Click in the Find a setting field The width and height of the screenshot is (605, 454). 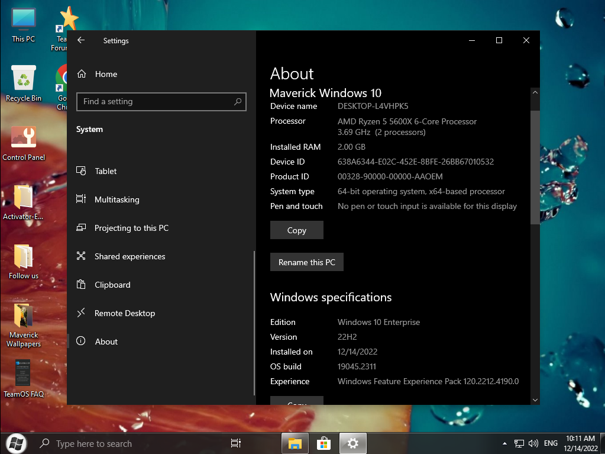[154, 102]
